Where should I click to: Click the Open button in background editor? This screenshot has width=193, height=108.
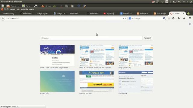click(11, 6)
